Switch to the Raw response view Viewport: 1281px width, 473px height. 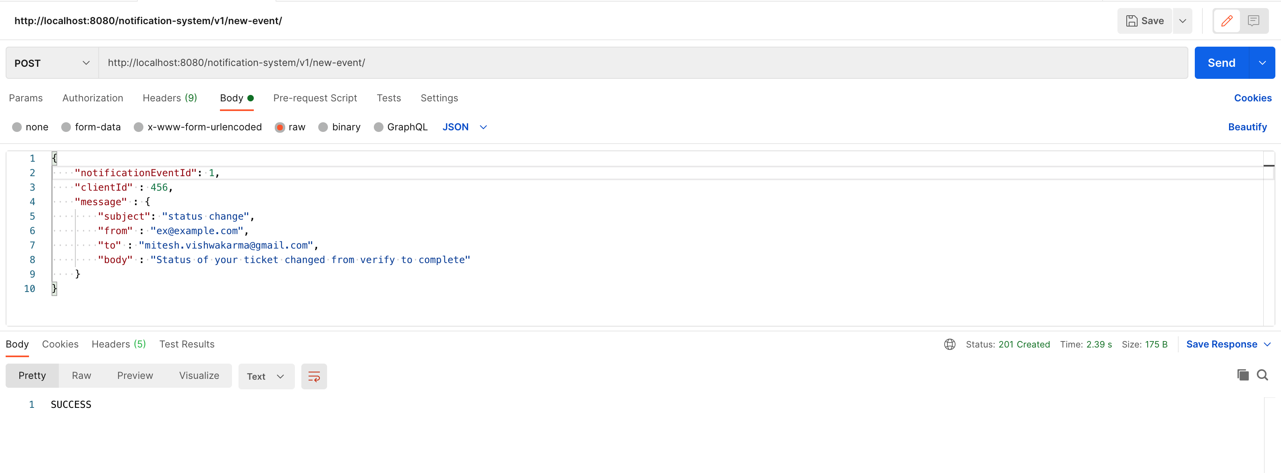point(81,376)
